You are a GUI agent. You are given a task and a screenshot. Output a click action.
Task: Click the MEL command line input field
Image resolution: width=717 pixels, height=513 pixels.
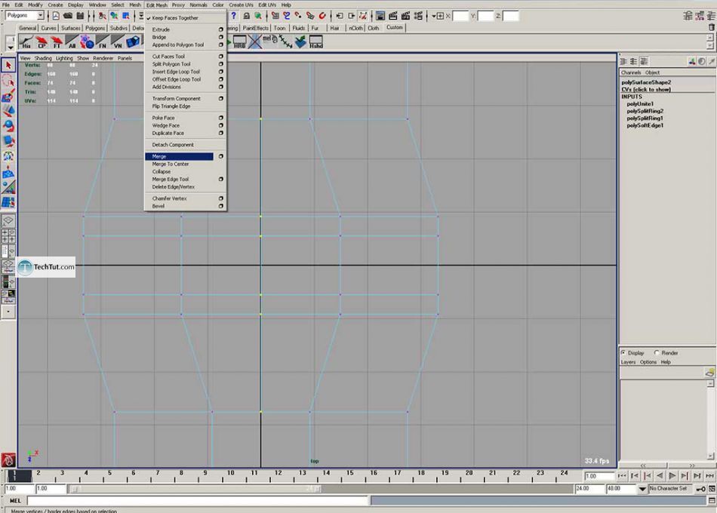pyautogui.click(x=198, y=501)
